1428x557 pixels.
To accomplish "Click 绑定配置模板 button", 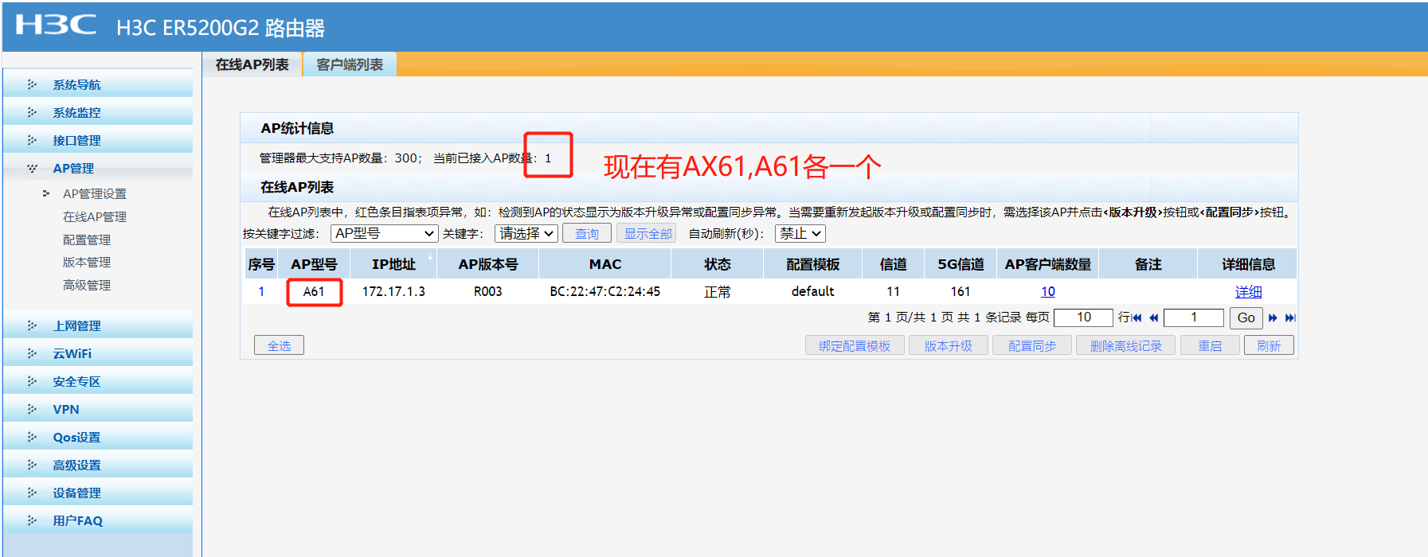I will [x=855, y=345].
